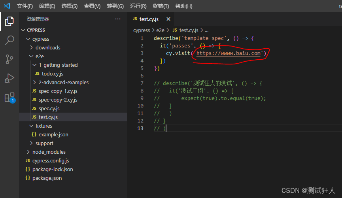The image size is (342, 198).
Task: Click the https://wwww.baiu.com URL in code
Action: (229, 53)
